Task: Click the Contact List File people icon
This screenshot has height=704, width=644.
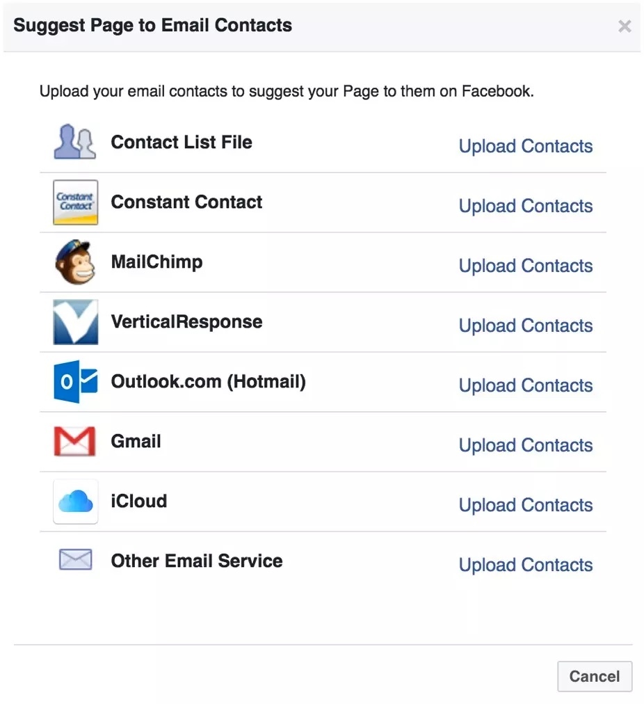Action: click(75, 141)
